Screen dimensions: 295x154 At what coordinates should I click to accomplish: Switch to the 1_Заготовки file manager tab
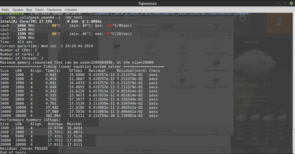(x=203, y=35)
